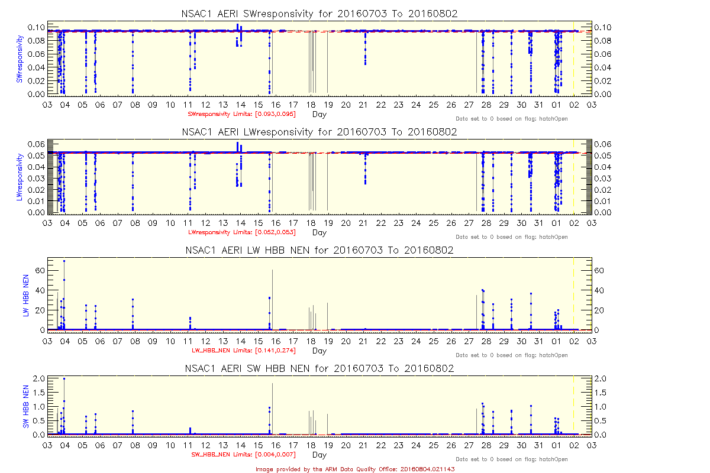710x473 pixels.
Task: Click the hatchOpen flag note under SW HBB NEN plot
Action: coord(512,459)
